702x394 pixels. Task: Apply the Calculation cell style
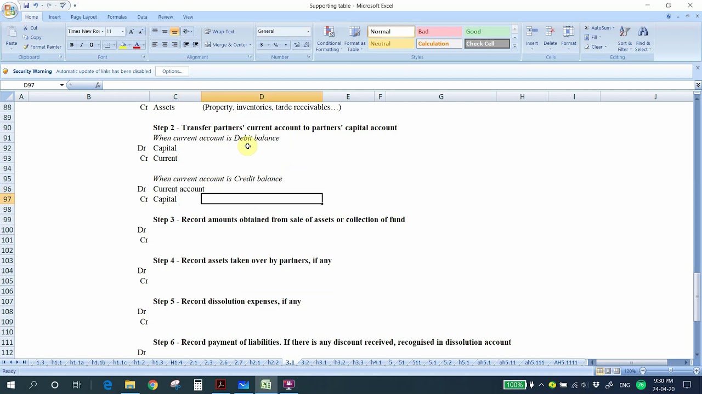(439, 44)
